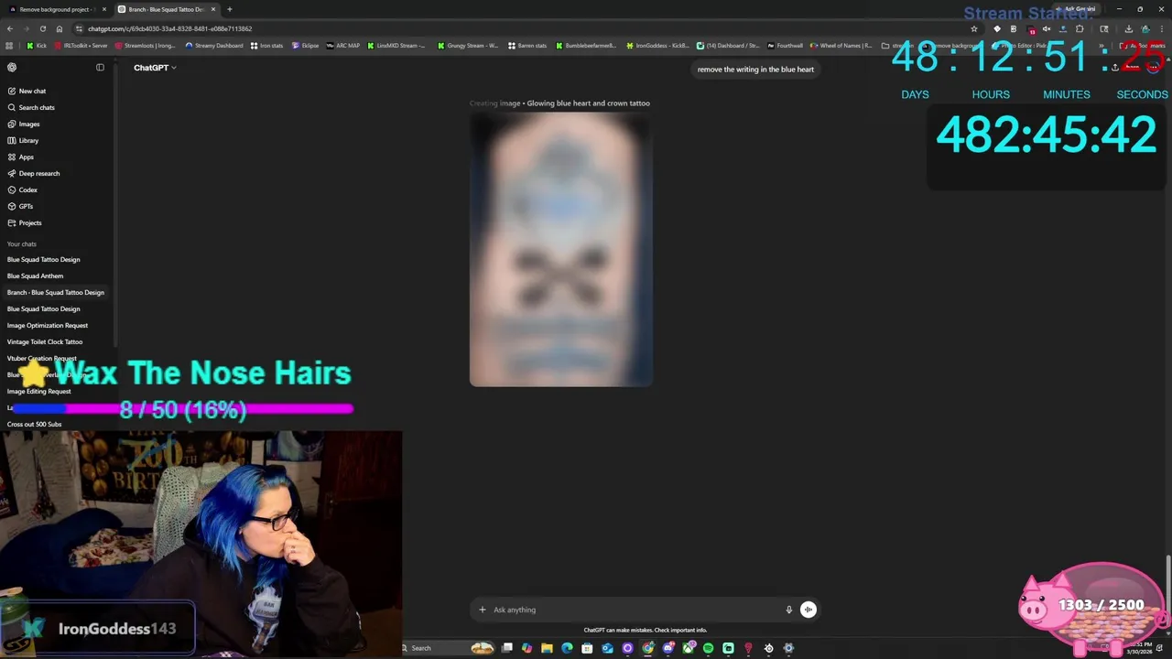Open Xbox app from the taskbar
The width and height of the screenshot is (1172, 659).
(x=688, y=648)
